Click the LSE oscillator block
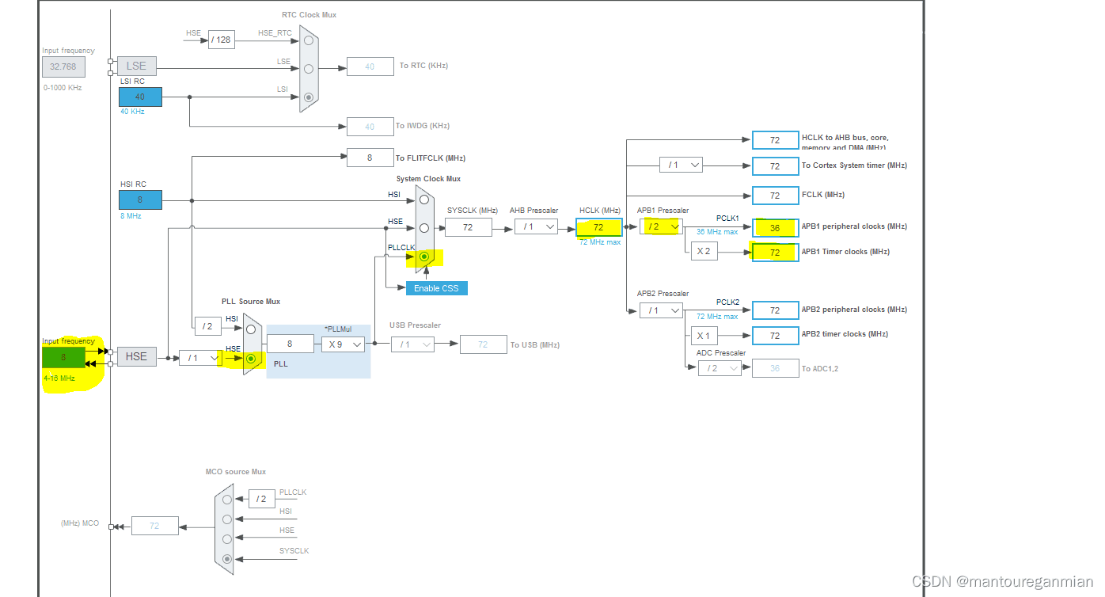The width and height of the screenshot is (1105, 597). [x=136, y=66]
